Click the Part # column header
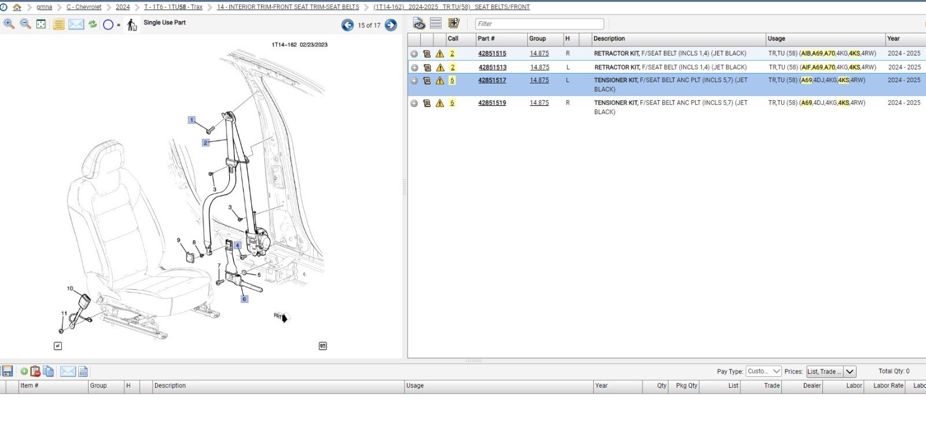The height and width of the screenshot is (422, 926). 486,39
